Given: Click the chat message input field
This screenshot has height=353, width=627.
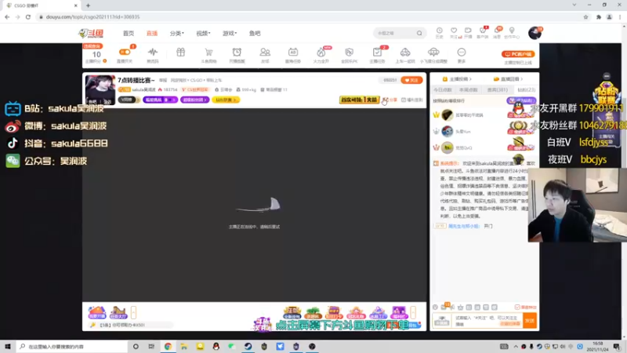Looking at the screenshot, I should click(487, 321).
